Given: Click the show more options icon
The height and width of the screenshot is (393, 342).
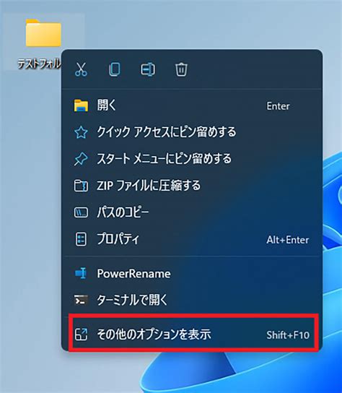Looking at the screenshot, I should coord(81,334).
